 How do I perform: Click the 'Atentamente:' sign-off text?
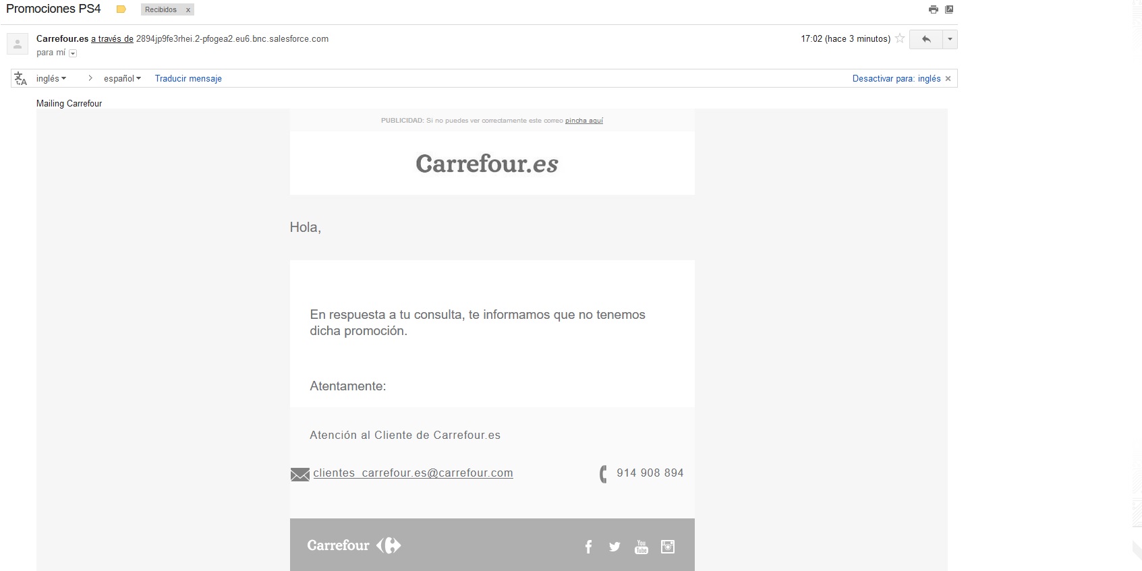pyautogui.click(x=348, y=386)
